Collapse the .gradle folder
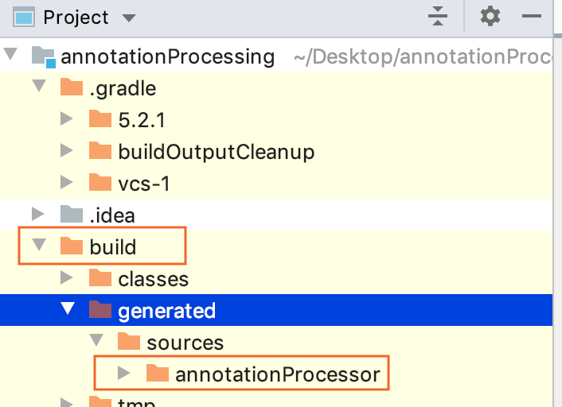The image size is (562, 407). click(40, 87)
